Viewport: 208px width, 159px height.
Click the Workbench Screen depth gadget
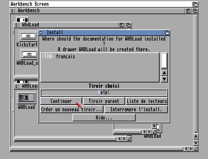click(x=195, y=4)
